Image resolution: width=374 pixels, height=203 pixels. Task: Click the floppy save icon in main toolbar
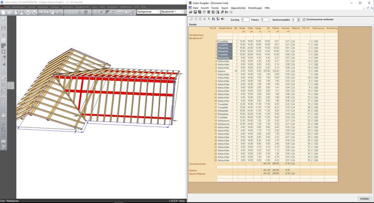pyautogui.click(x=16, y=12)
